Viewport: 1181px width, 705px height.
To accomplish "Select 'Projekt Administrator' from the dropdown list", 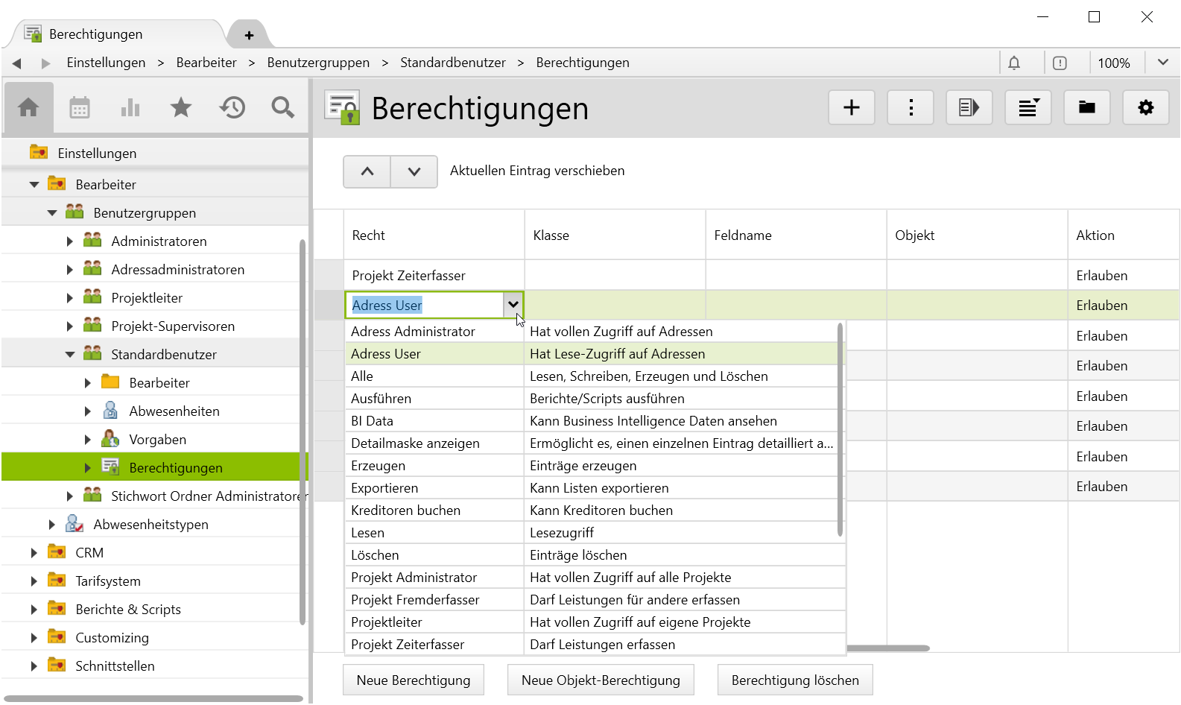I will (x=414, y=578).
